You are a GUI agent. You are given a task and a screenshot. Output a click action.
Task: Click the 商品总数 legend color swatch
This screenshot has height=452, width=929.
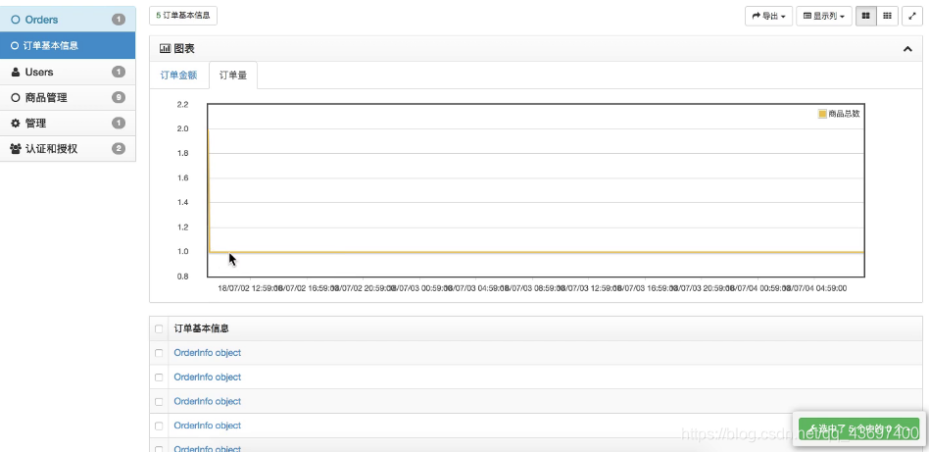[x=822, y=114]
